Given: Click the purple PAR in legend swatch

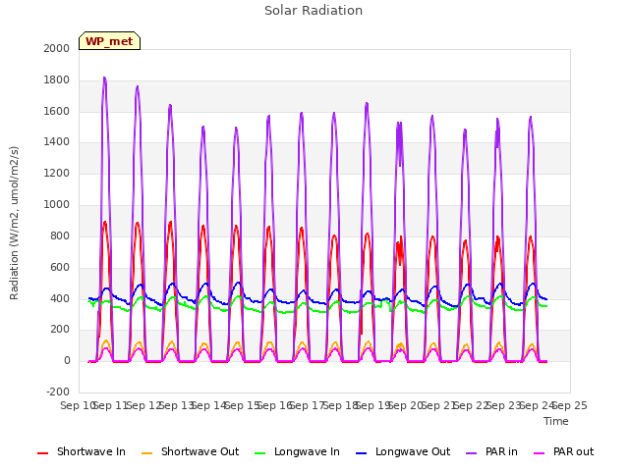Looking at the screenshot, I should [x=471, y=453].
